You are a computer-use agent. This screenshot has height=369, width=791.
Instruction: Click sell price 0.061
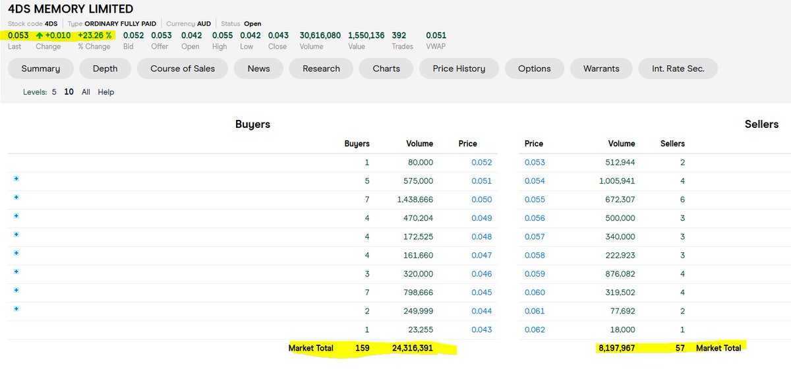click(535, 311)
